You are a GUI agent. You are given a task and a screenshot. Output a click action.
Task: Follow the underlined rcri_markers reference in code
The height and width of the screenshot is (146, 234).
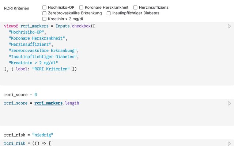(x=48, y=103)
